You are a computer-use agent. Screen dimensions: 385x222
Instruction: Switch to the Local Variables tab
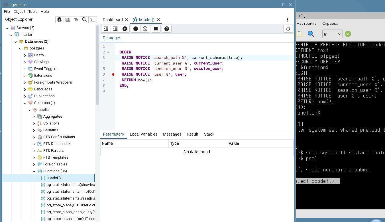[143, 134]
